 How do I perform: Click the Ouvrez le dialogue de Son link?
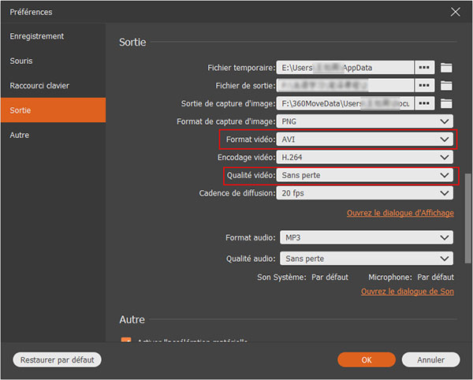(408, 292)
